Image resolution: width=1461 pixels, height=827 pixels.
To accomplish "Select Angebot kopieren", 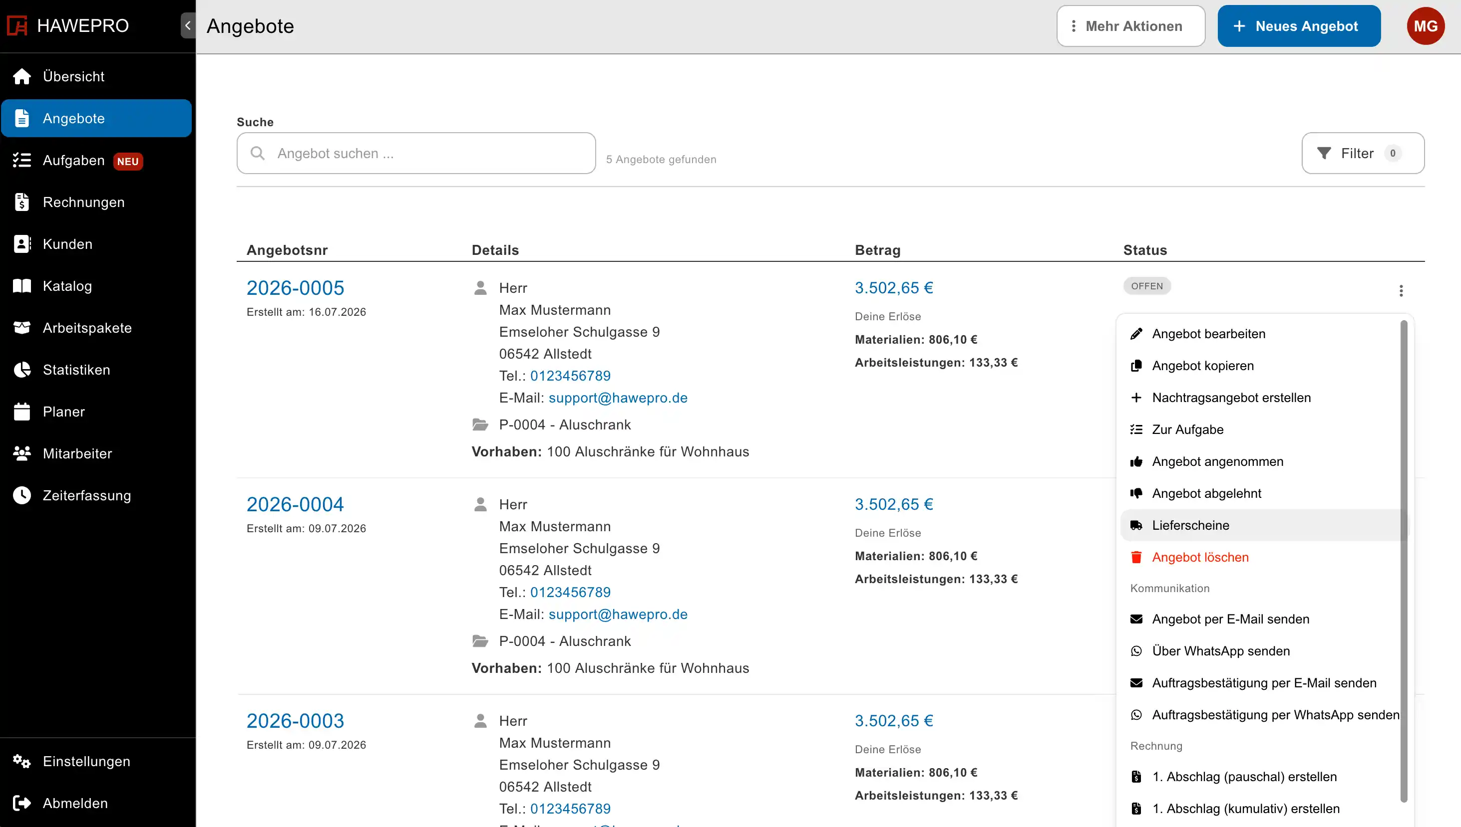I will pyautogui.click(x=1263, y=366).
